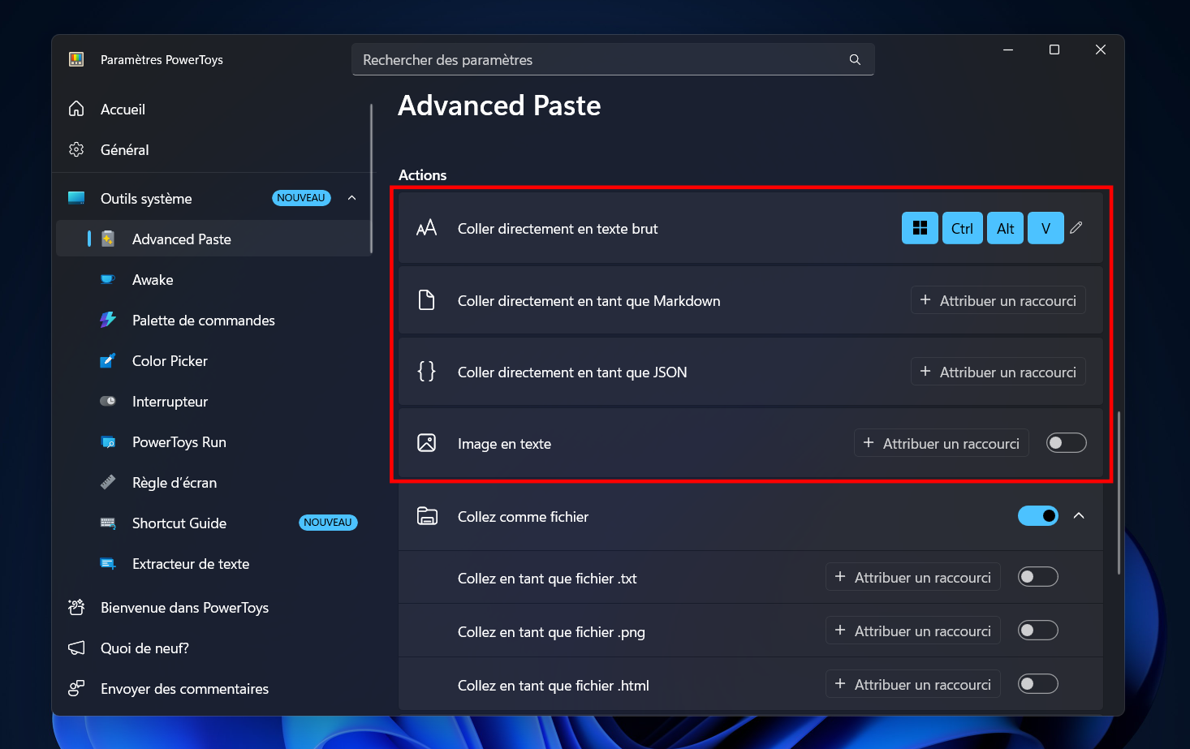Click the Windows key shortcut badge
The width and height of the screenshot is (1190, 749).
(920, 228)
